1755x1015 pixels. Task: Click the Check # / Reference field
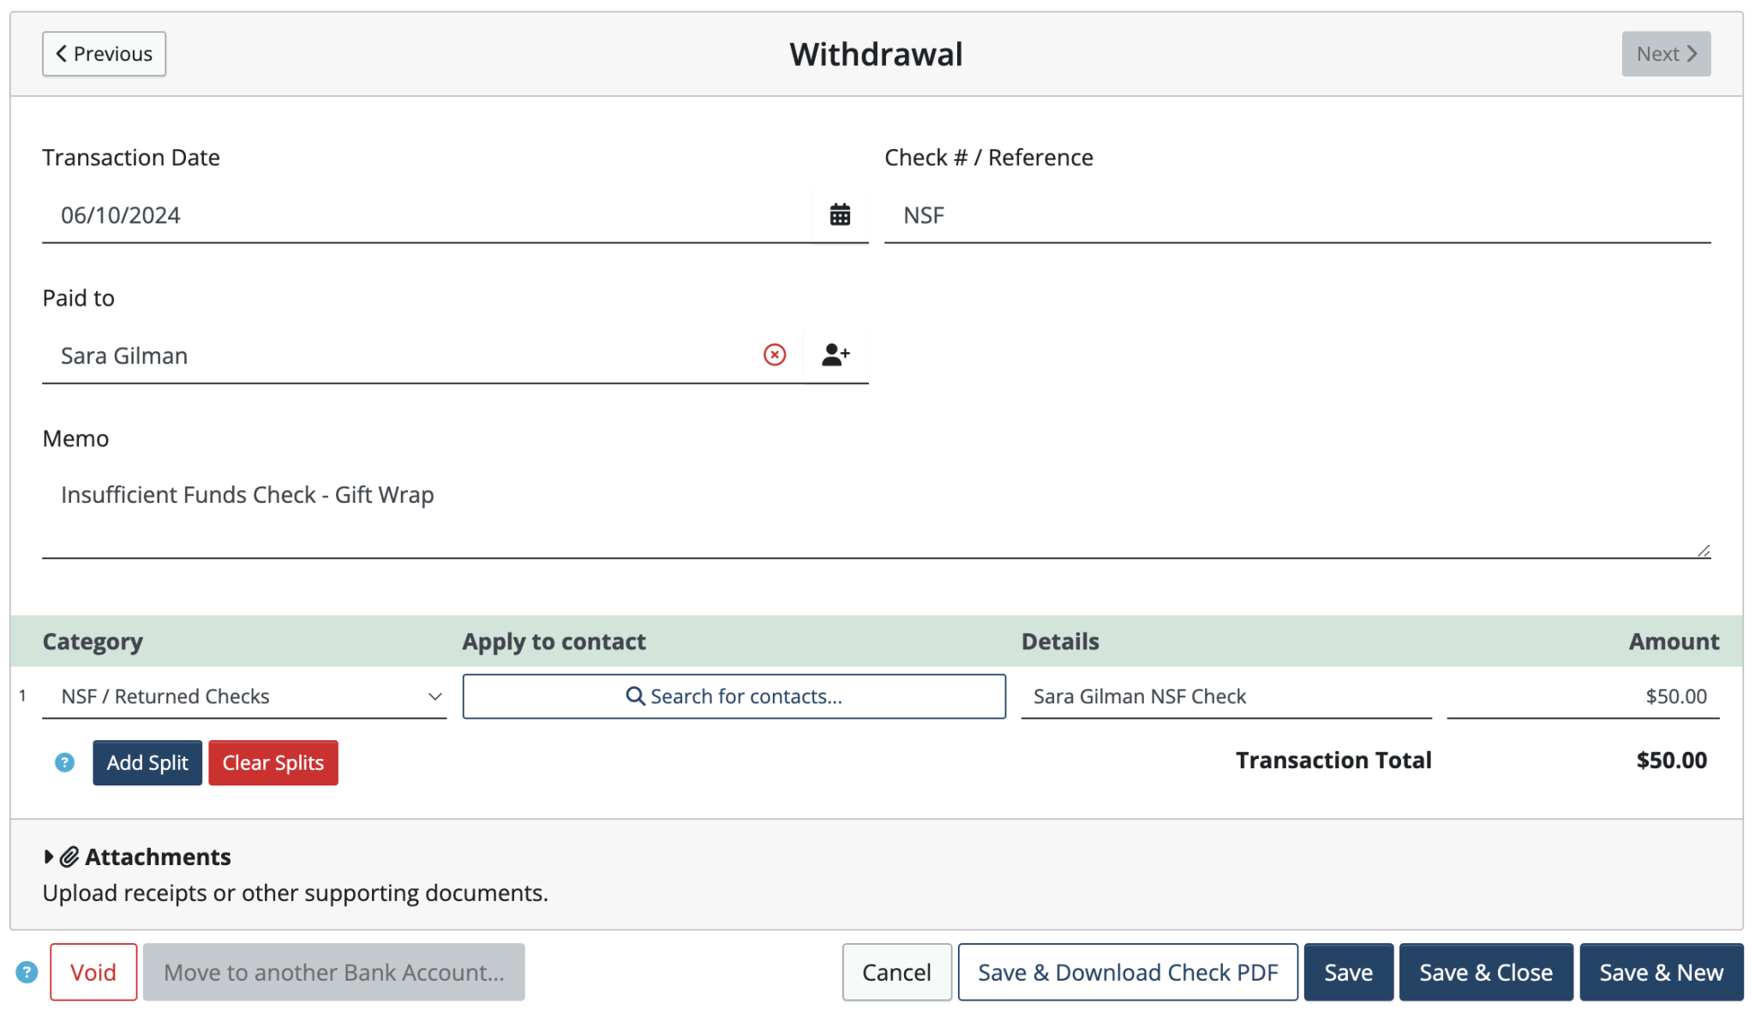(1297, 215)
